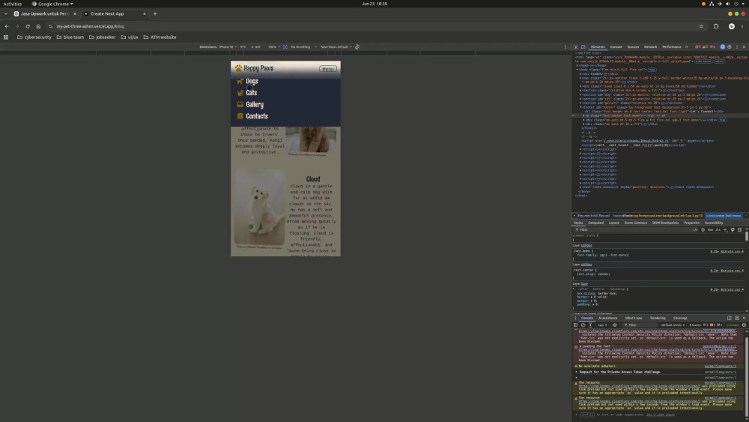Open the Coverage drawer tab
This screenshot has width=749, height=422.
pos(680,318)
